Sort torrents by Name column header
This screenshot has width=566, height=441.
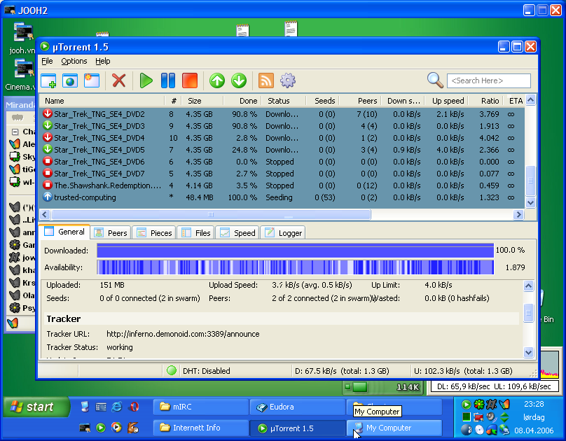(102, 101)
